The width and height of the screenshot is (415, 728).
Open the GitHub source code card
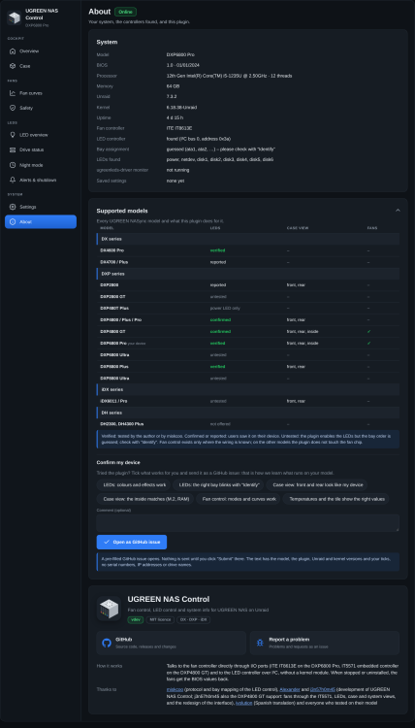tap(171, 643)
